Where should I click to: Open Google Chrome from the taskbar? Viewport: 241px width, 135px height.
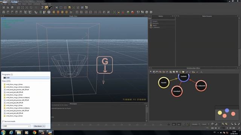tap(34, 132)
